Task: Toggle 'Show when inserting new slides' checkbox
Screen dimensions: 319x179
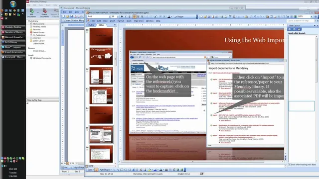Action: click(290, 165)
